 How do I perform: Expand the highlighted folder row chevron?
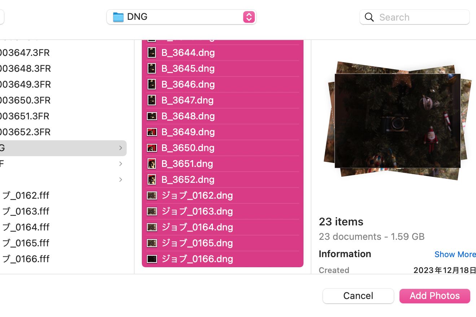pyautogui.click(x=121, y=148)
